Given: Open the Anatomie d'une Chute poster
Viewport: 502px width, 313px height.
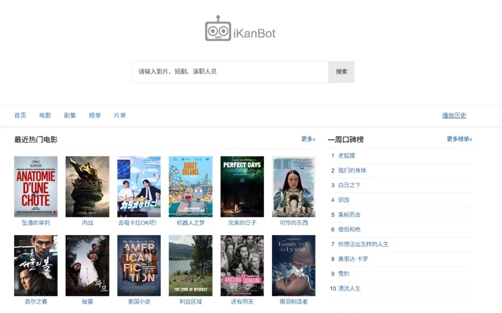Looking at the screenshot, I should point(36,186).
